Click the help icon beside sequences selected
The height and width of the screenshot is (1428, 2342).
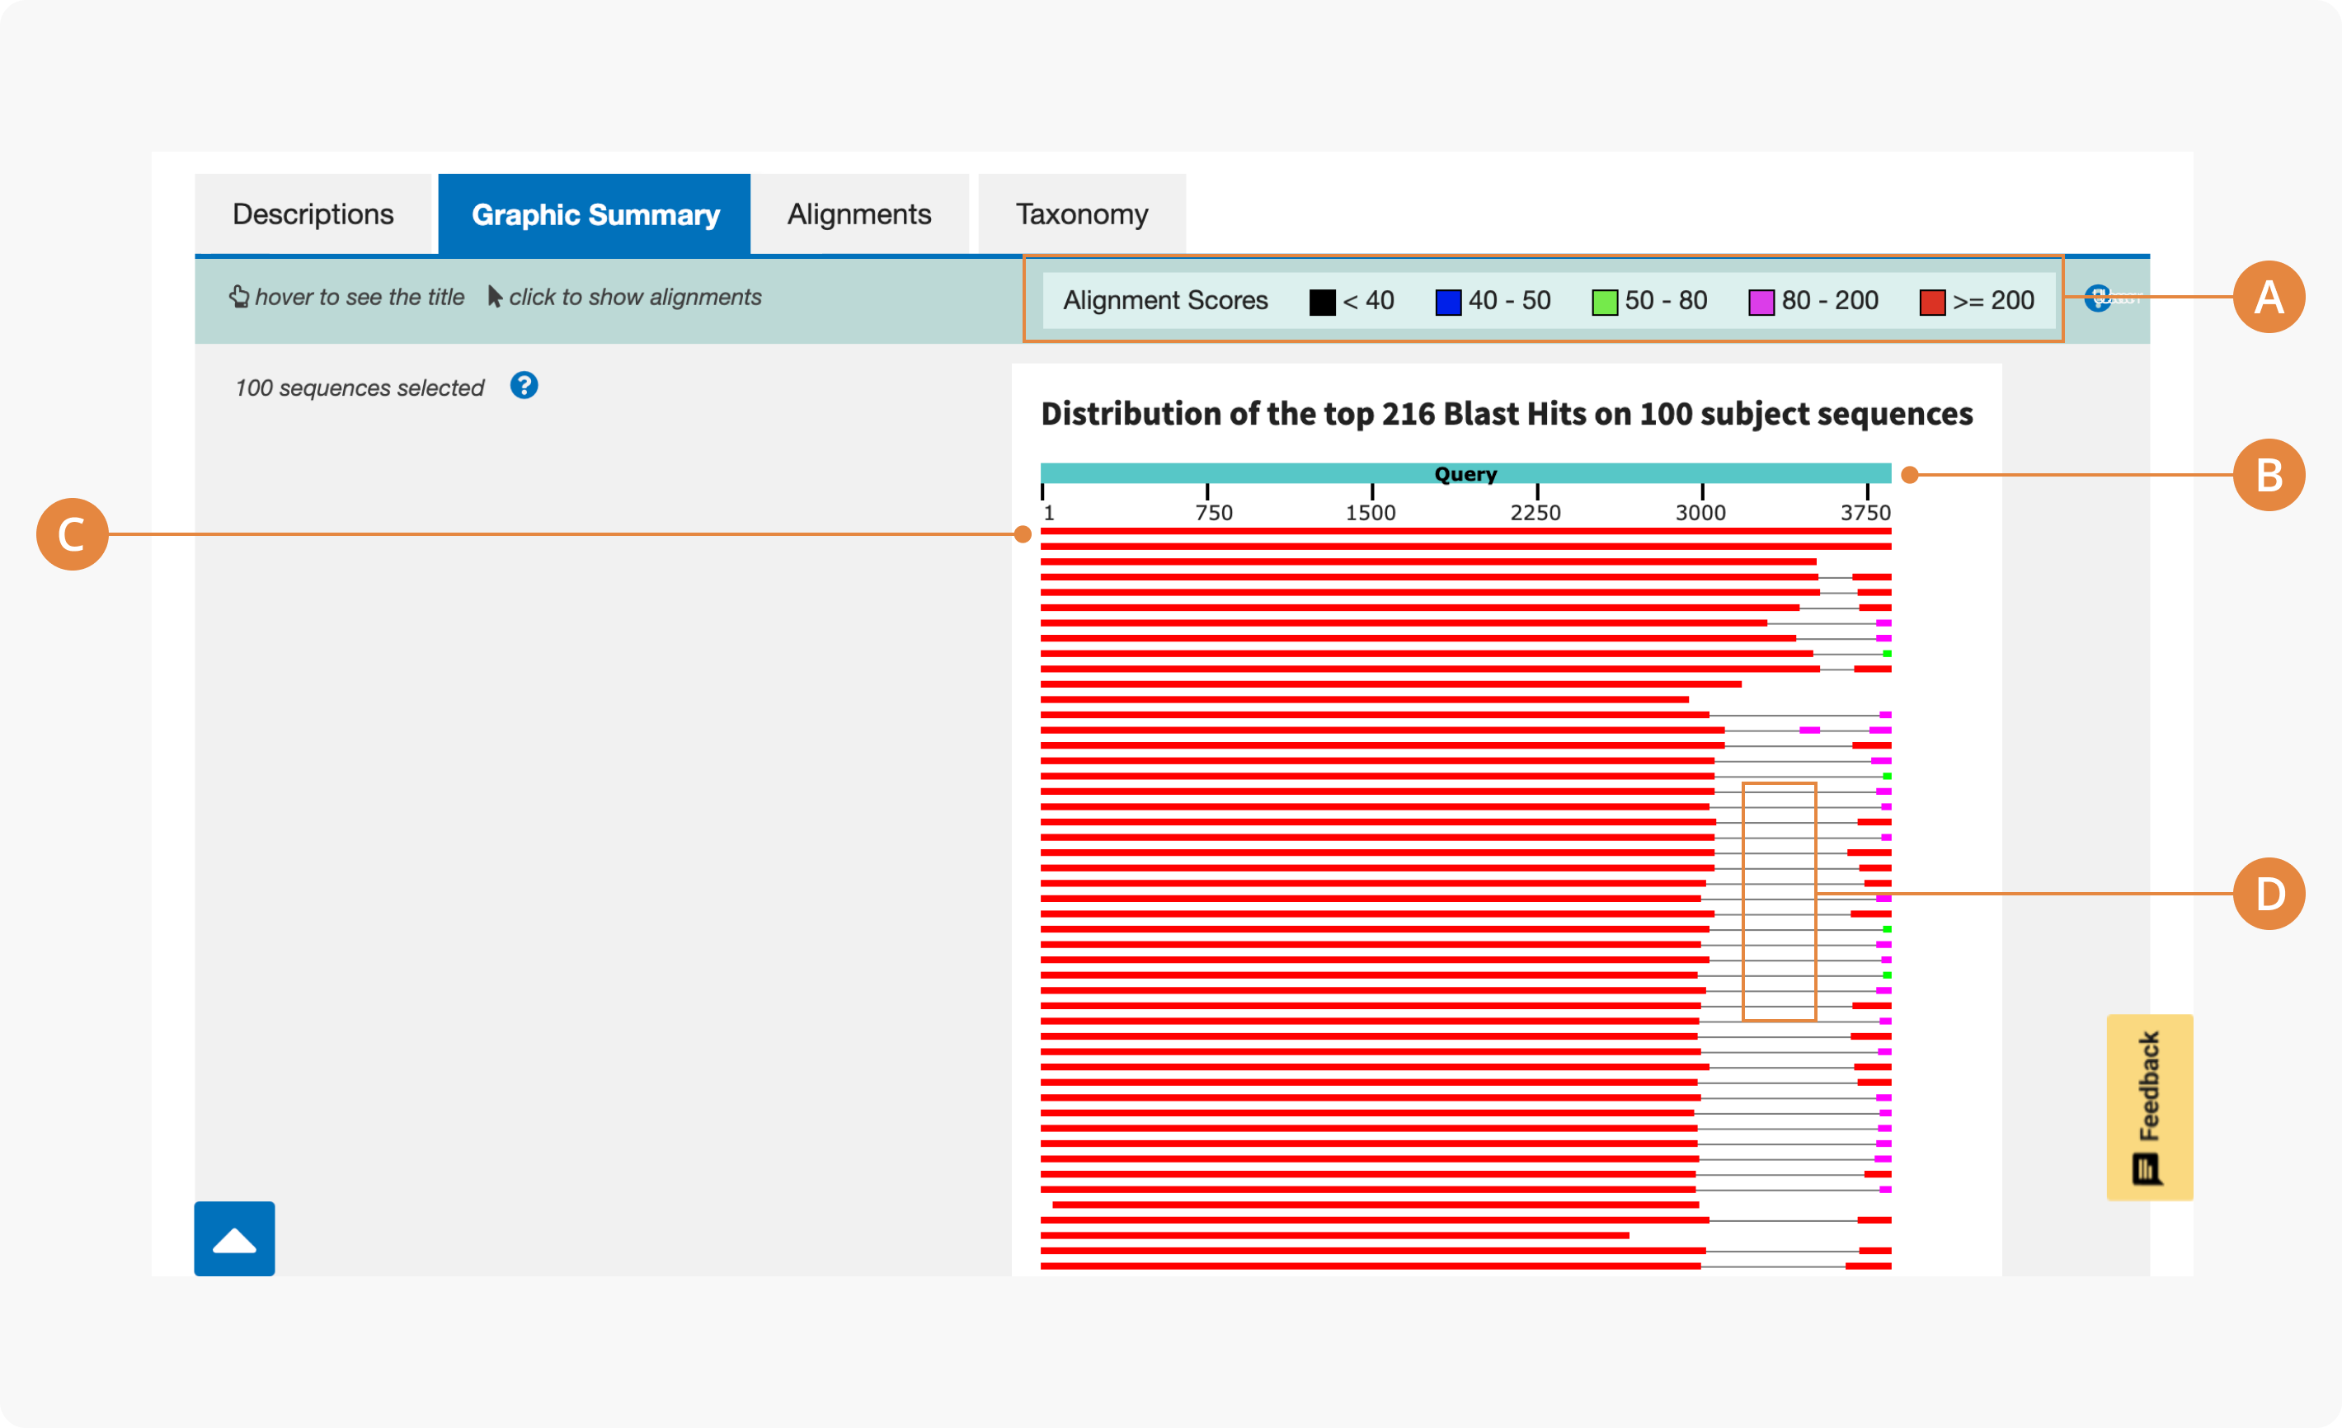point(524,386)
